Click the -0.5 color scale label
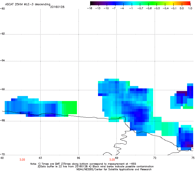This screenshot has height=171, width=195. pyautogui.click(x=157, y=8)
